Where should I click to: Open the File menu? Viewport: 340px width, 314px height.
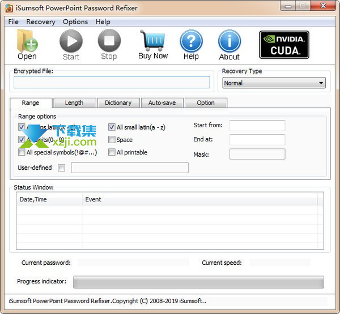13,22
